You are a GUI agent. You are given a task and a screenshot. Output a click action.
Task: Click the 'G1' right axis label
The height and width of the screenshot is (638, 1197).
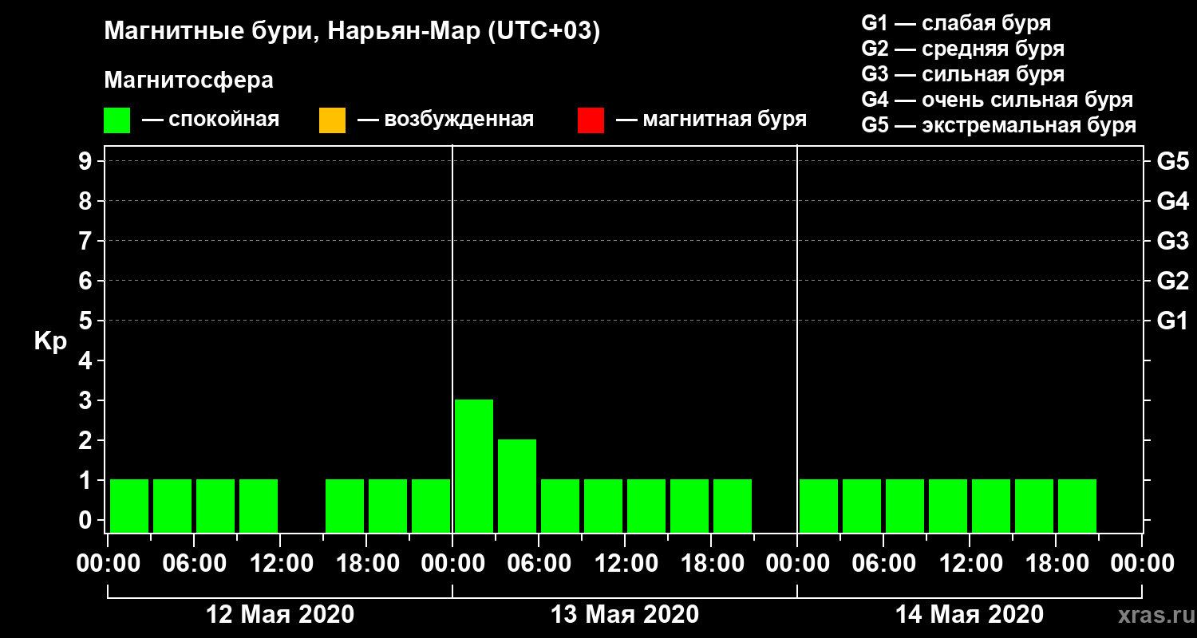1173,321
